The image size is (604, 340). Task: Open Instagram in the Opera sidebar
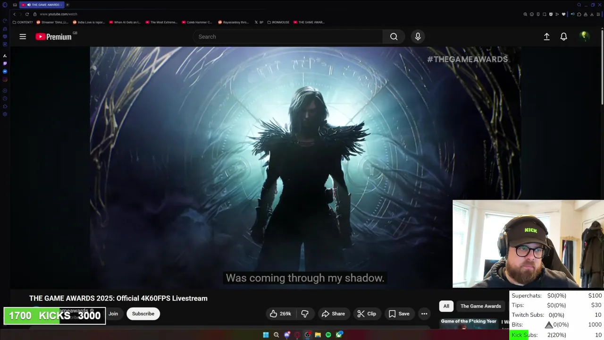[5, 79]
